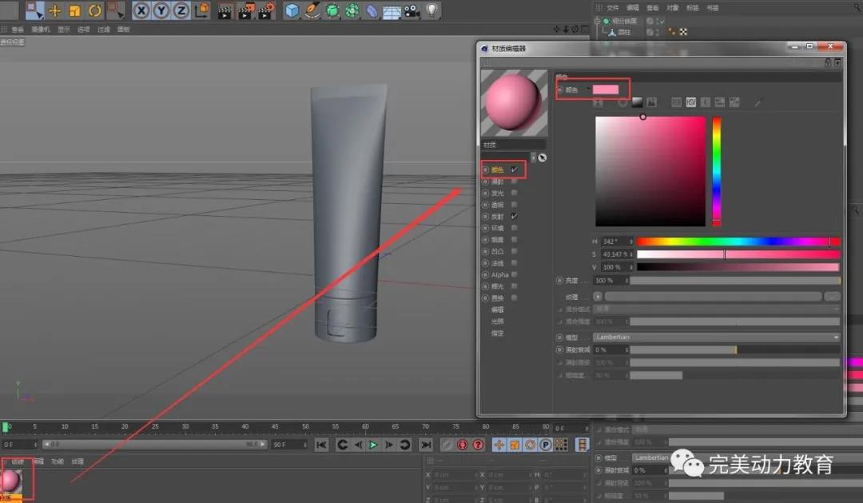Enable the Alpha channel checkbox
This screenshot has width=863, height=503.
pos(514,274)
